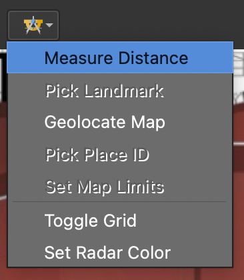Screen dimensions: 244x280
Task: Toggle Grid from the tools menu
Action: (120, 221)
